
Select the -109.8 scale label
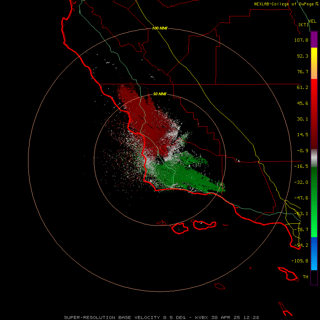coord(300,261)
